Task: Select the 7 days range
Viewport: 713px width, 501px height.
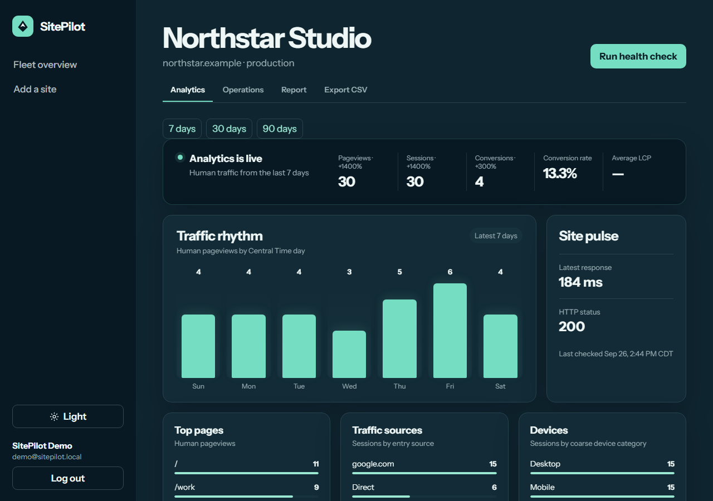Action: [x=182, y=129]
